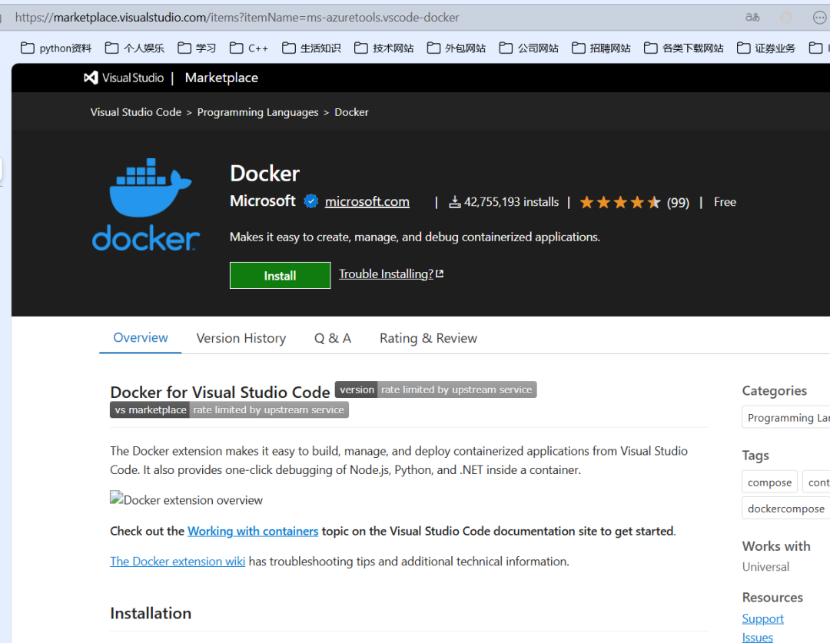Click the verified publisher badge icon
Image resolution: width=830 pixels, height=643 pixels.
point(310,201)
